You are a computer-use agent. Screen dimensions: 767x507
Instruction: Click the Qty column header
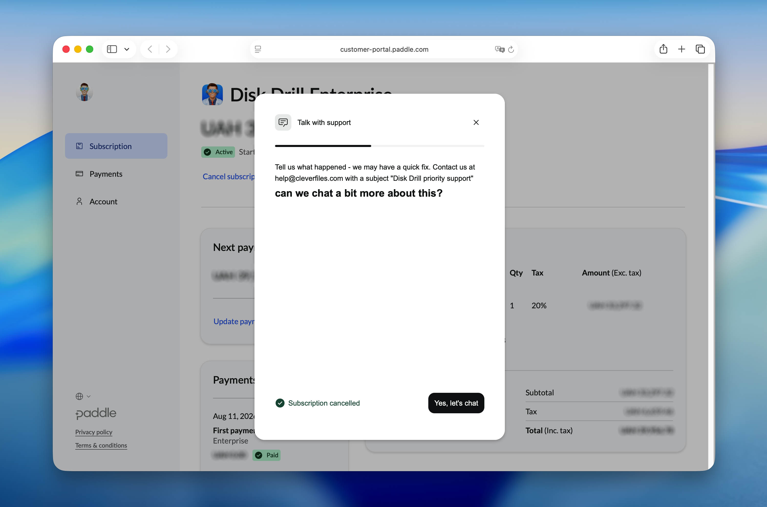click(516, 273)
